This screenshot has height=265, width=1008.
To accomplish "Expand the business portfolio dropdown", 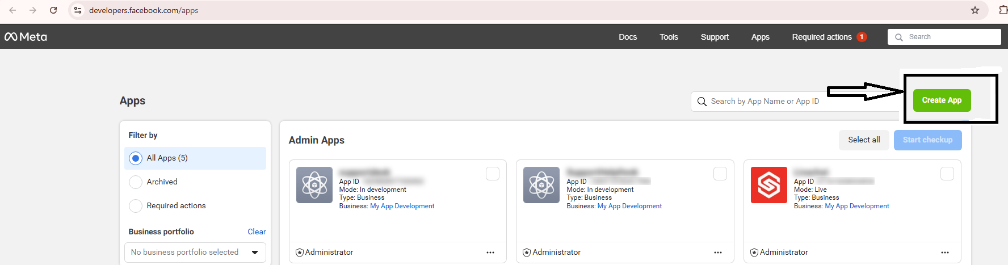I will click(x=195, y=253).
